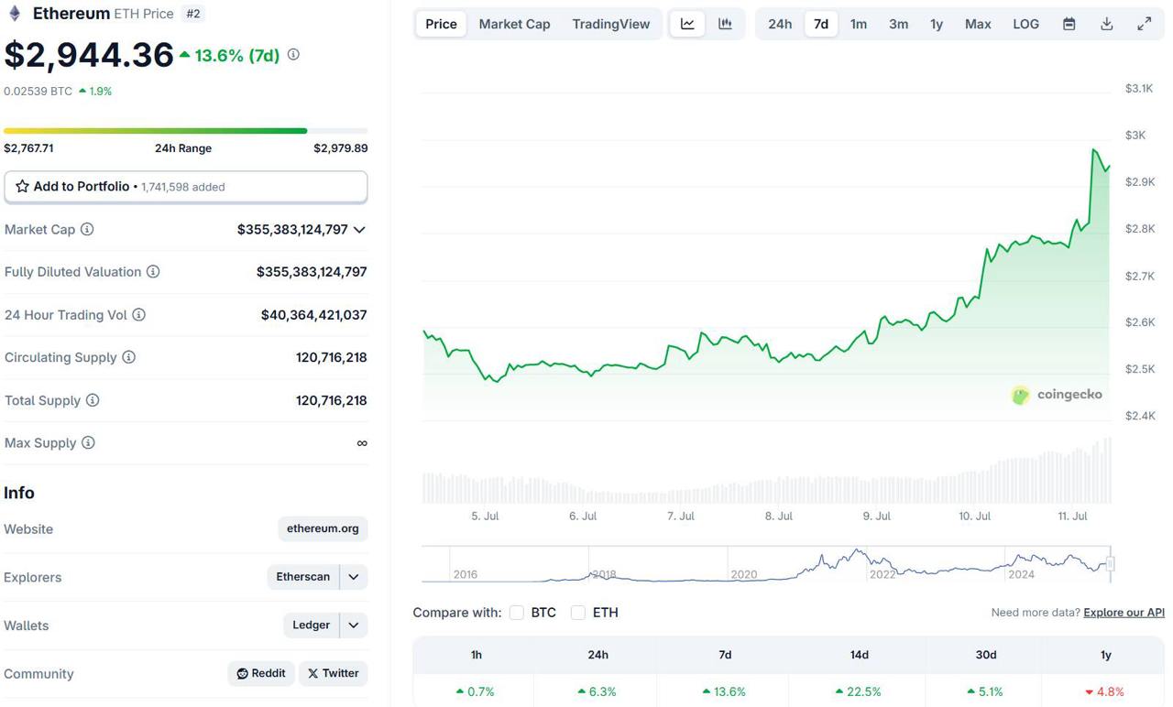Click the 24h low $2,767.71
This screenshot has height=707, width=1173.
tap(28, 148)
